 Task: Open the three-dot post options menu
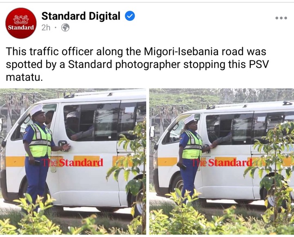(x=281, y=18)
